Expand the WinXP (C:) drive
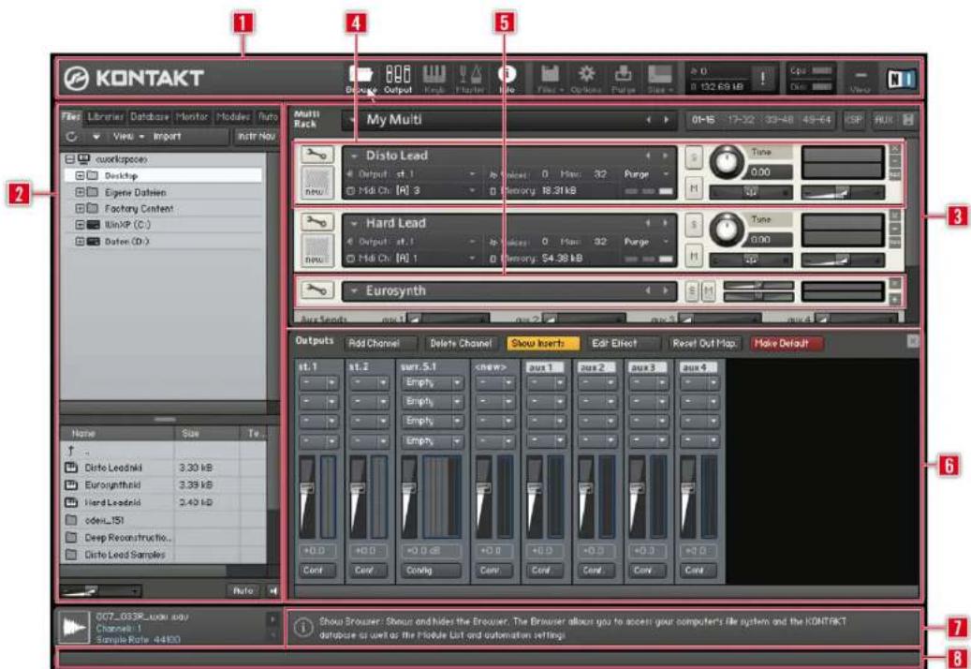The height and width of the screenshot is (669, 971). pyautogui.click(x=80, y=225)
